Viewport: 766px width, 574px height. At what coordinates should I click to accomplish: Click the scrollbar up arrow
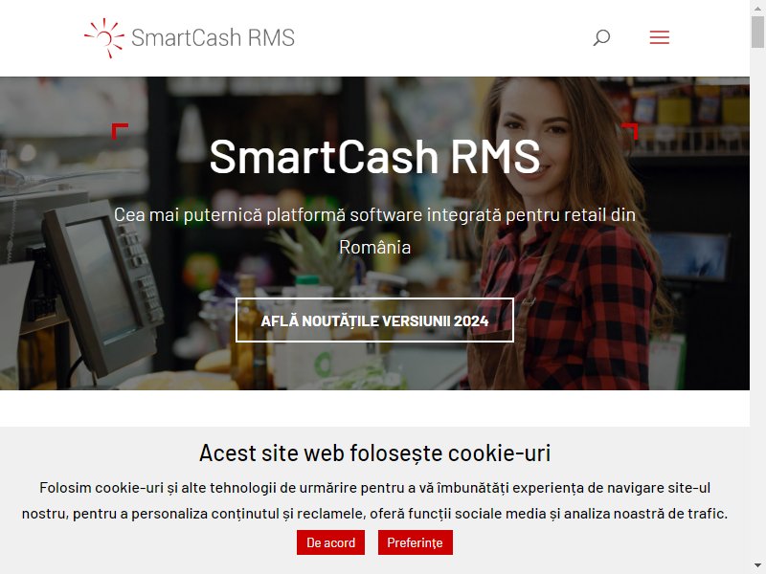757,8
